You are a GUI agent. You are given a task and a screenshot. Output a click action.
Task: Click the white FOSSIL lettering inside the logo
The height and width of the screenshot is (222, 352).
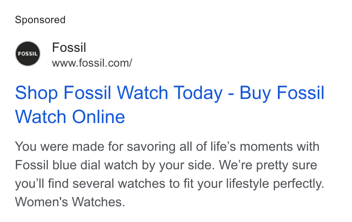pyautogui.click(x=28, y=54)
